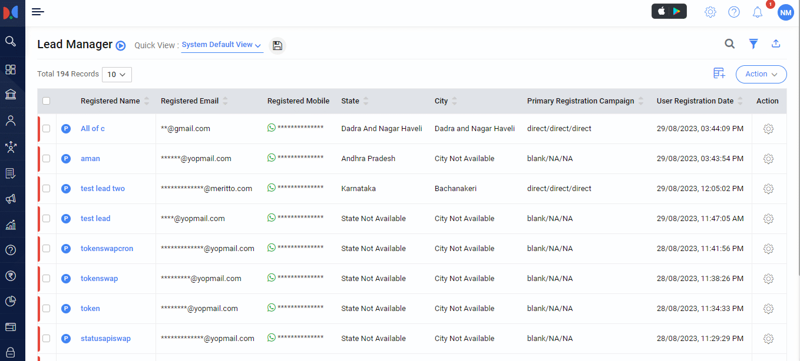Sort by the Registered Email column
800x361 pixels.
[x=225, y=101]
